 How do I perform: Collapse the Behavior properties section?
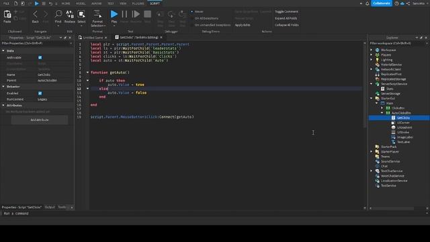[3, 87]
